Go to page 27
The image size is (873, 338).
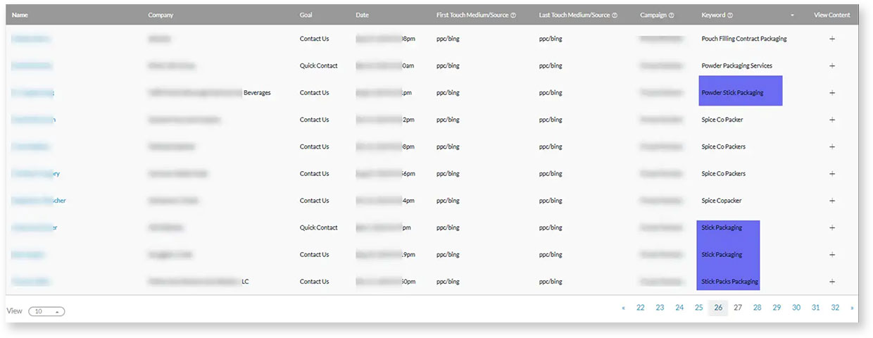tap(738, 308)
